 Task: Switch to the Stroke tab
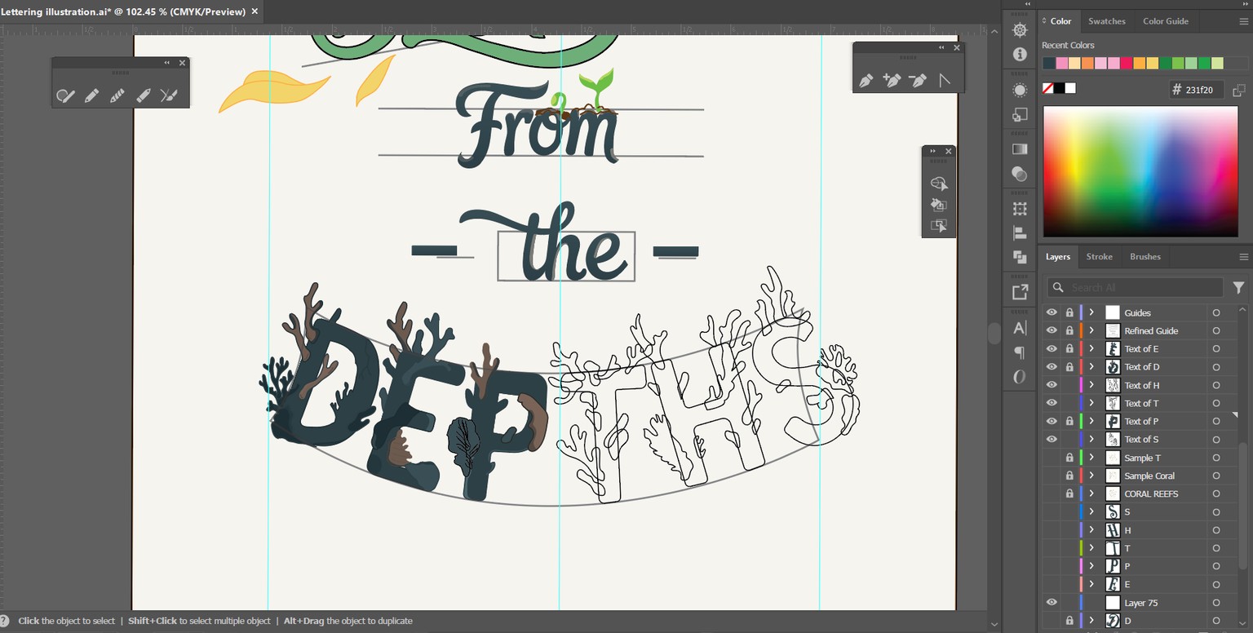tap(1099, 256)
